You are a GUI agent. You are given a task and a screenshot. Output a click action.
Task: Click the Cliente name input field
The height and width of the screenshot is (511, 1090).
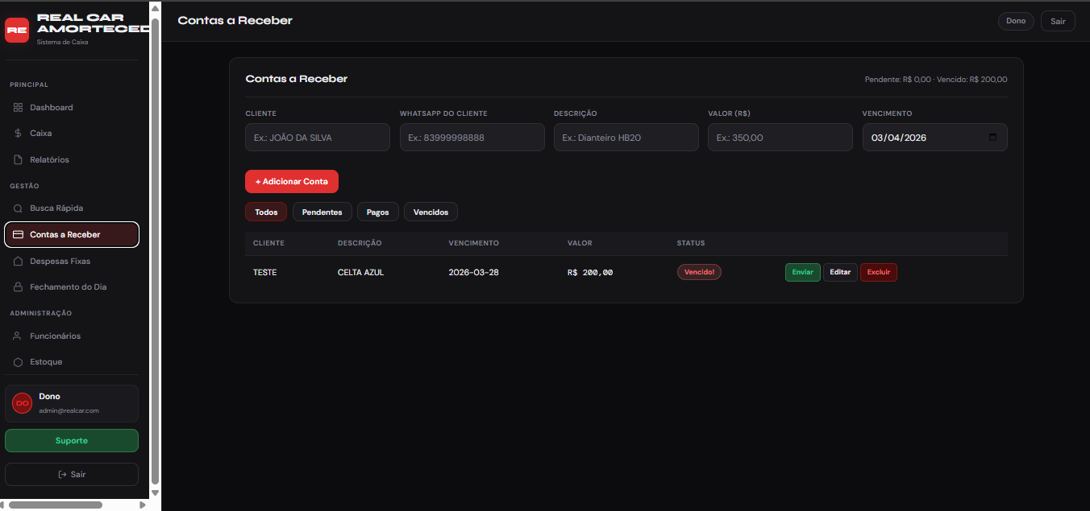pos(317,138)
